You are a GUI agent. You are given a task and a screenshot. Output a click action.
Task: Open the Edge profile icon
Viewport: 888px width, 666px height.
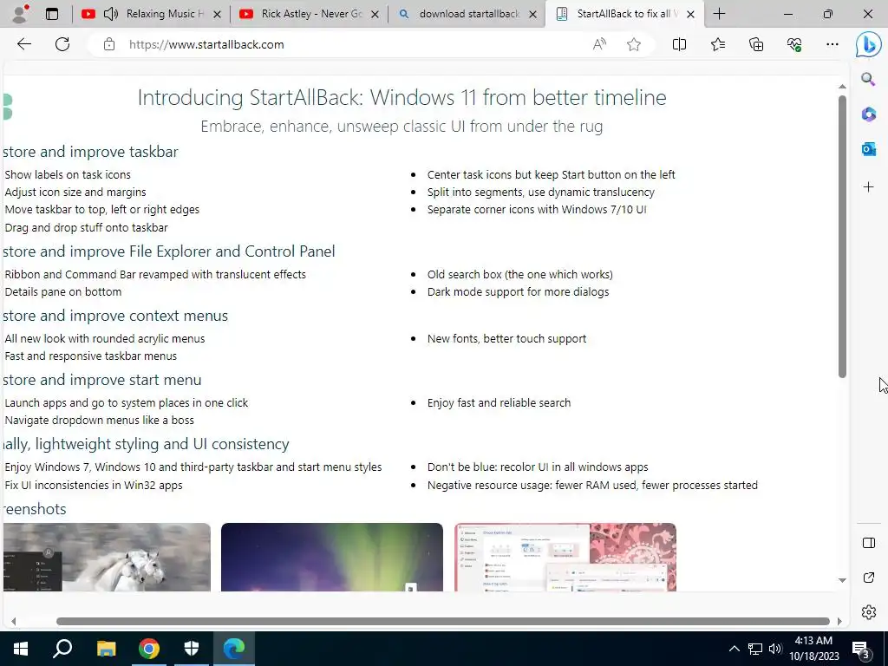click(21, 14)
